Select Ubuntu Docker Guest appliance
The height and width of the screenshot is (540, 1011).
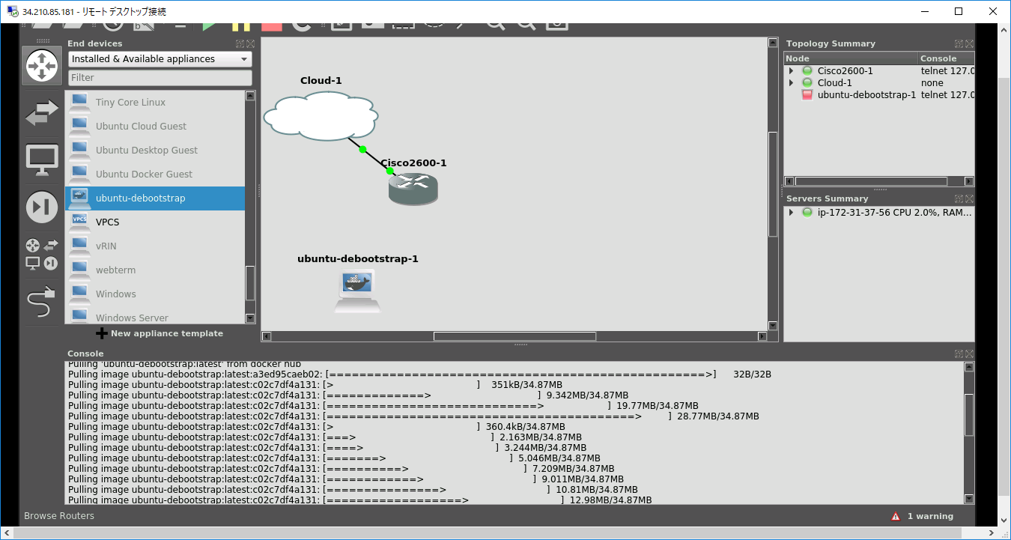pyautogui.click(x=155, y=175)
